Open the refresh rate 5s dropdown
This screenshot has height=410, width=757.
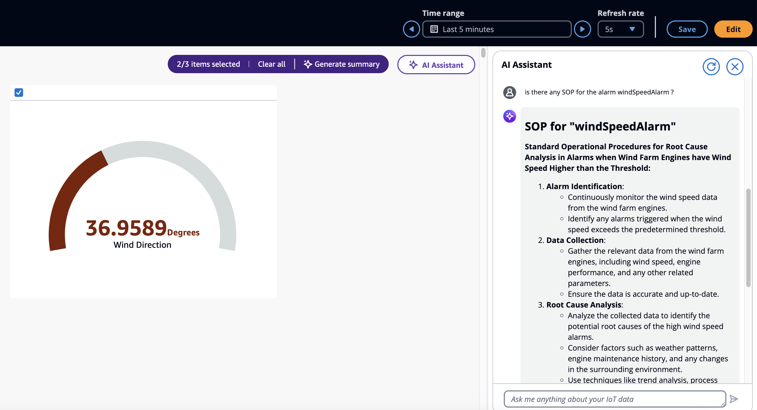pyautogui.click(x=620, y=29)
